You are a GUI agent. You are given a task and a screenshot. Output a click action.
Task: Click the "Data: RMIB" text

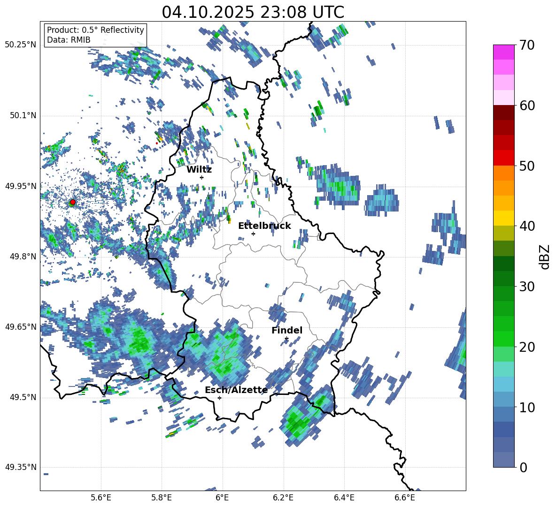click(69, 40)
